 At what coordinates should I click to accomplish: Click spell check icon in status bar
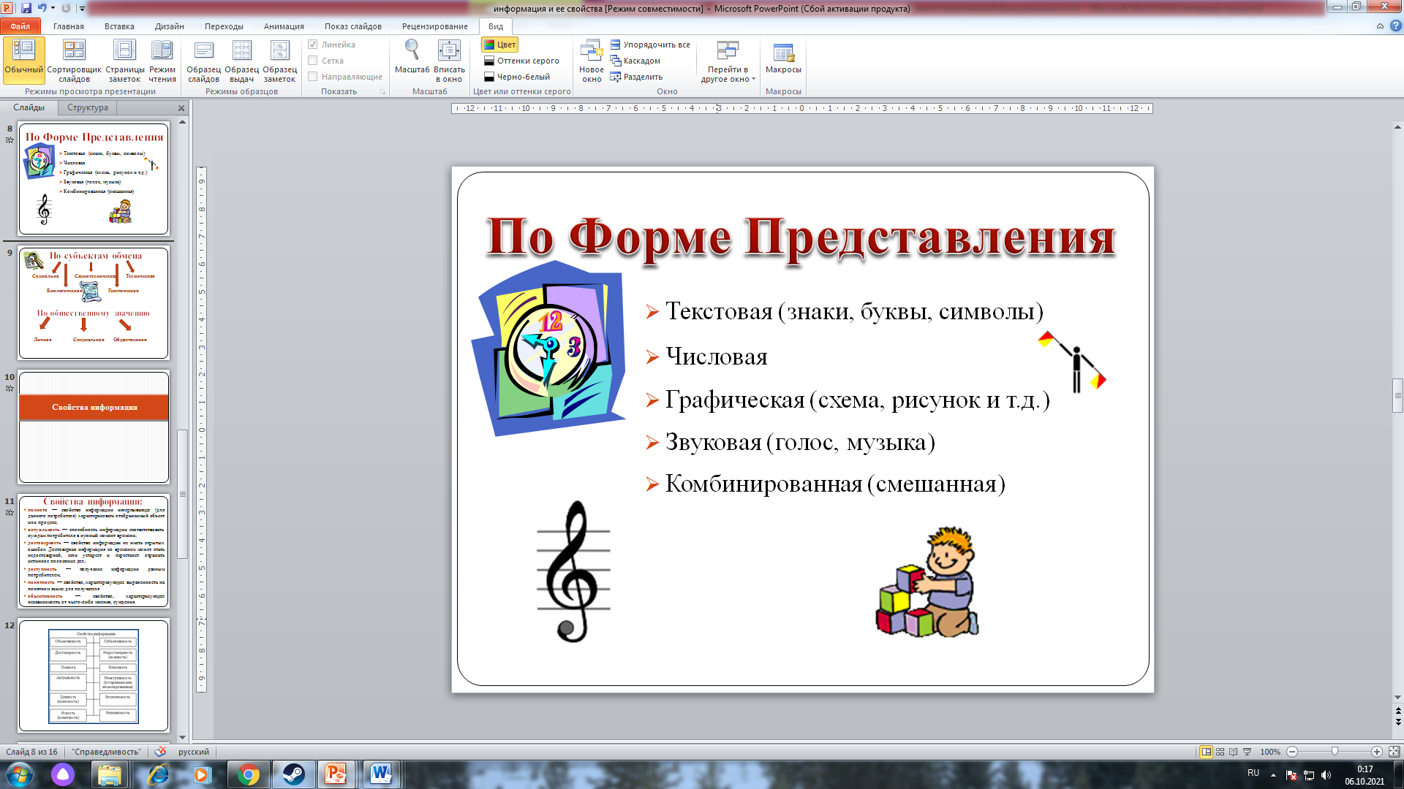pyautogui.click(x=160, y=752)
